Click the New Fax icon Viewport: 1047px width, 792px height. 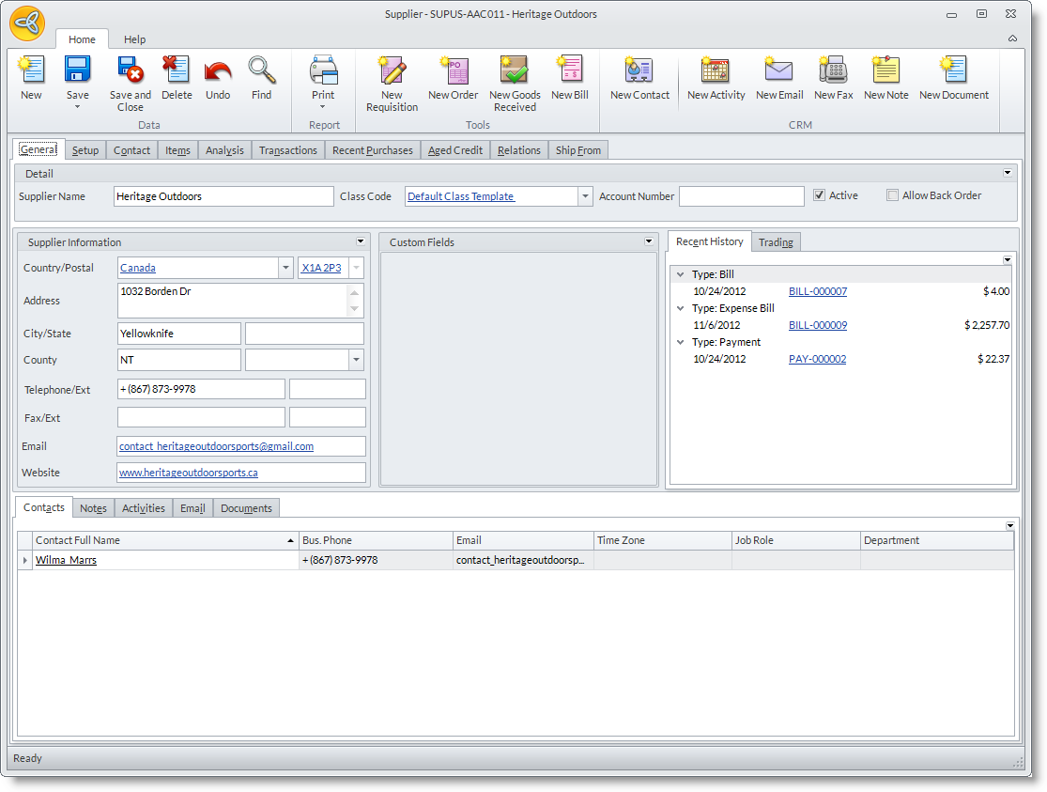pos(833,71)
